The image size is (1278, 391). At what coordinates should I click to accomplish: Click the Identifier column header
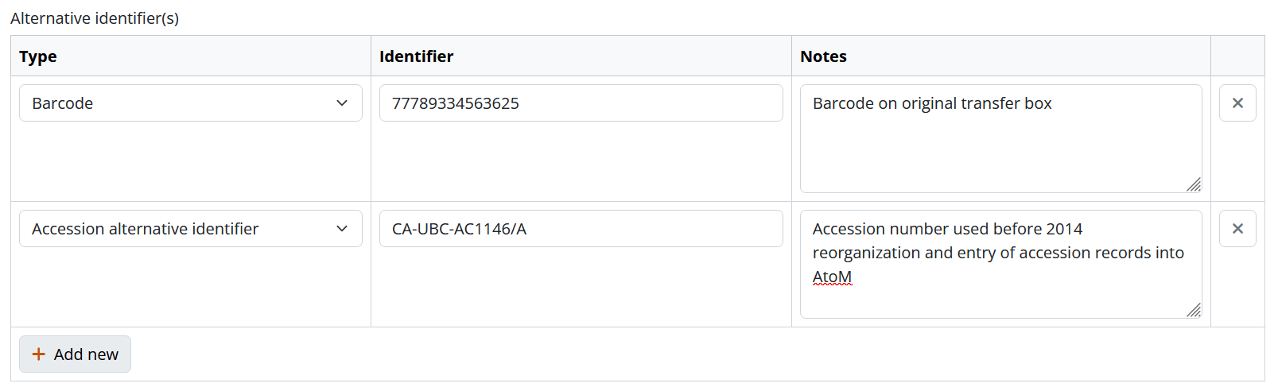pyautogui.click(x=416, y=56)
